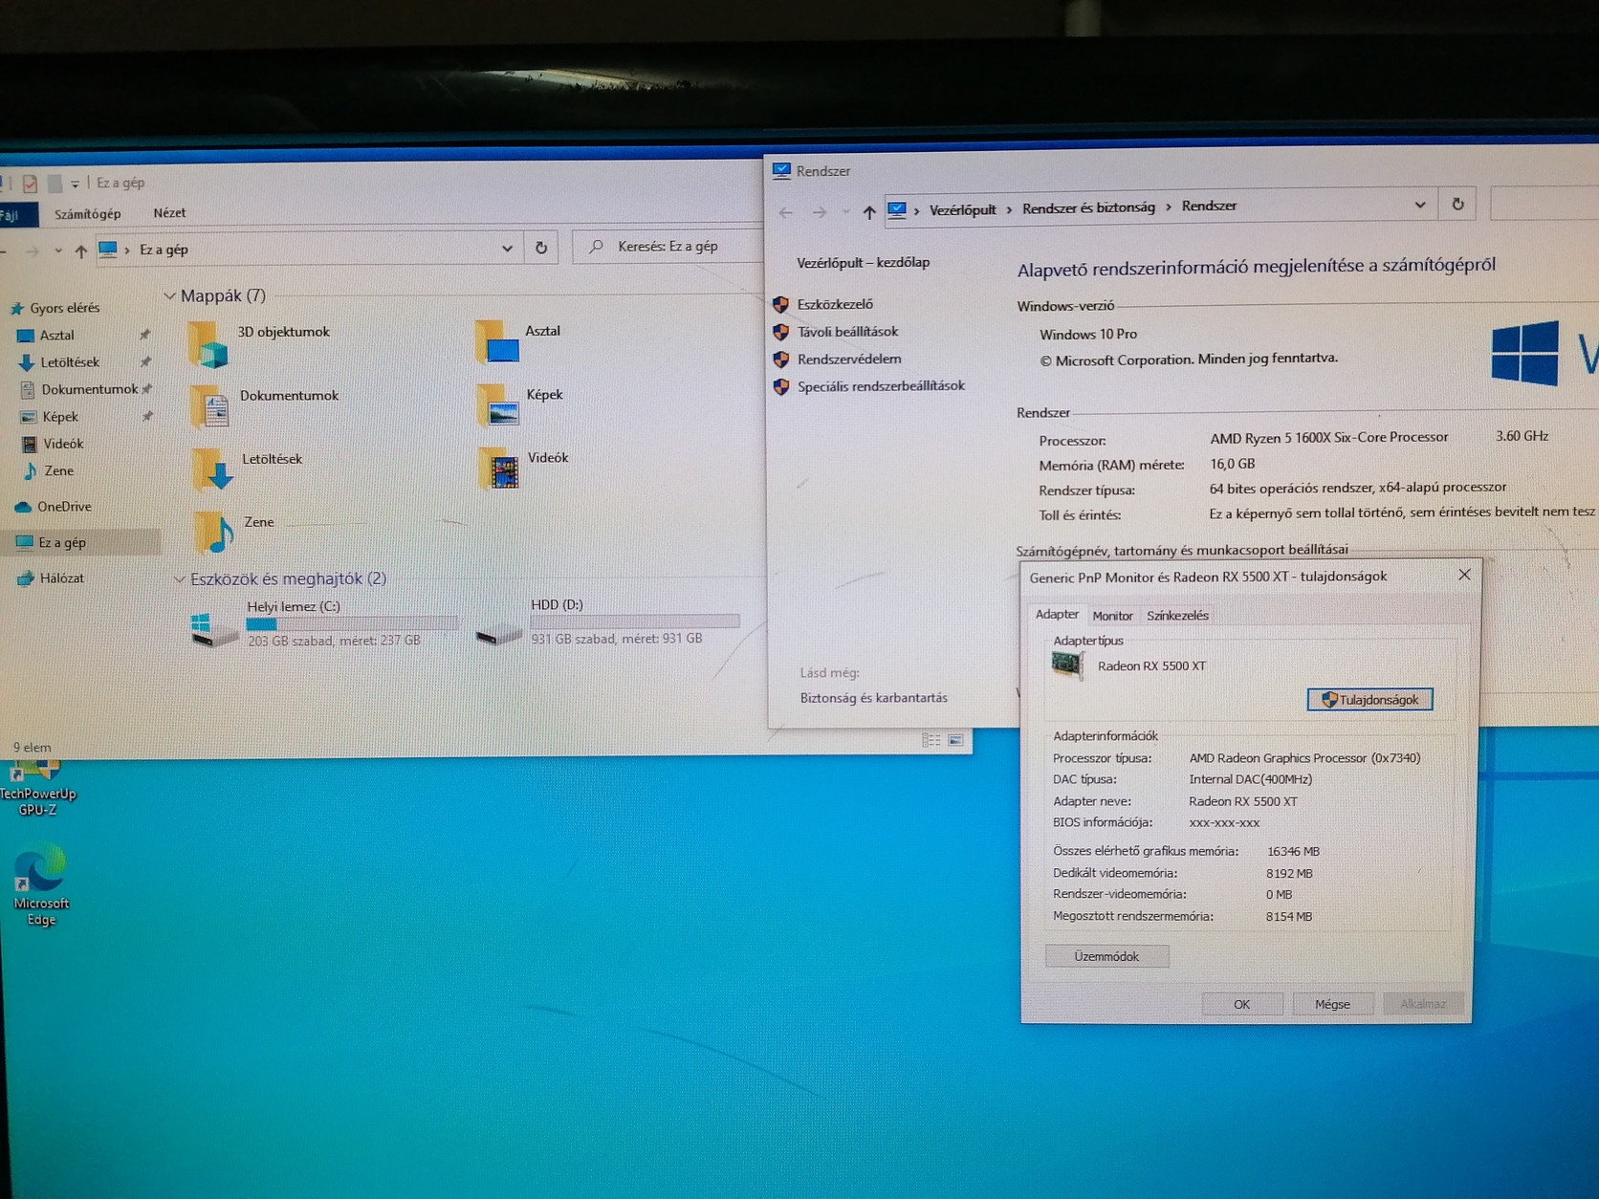1599x1199 pixels.
Task: Click the Microsoft Edge desktop shortcut
Action: pos(40,885)
